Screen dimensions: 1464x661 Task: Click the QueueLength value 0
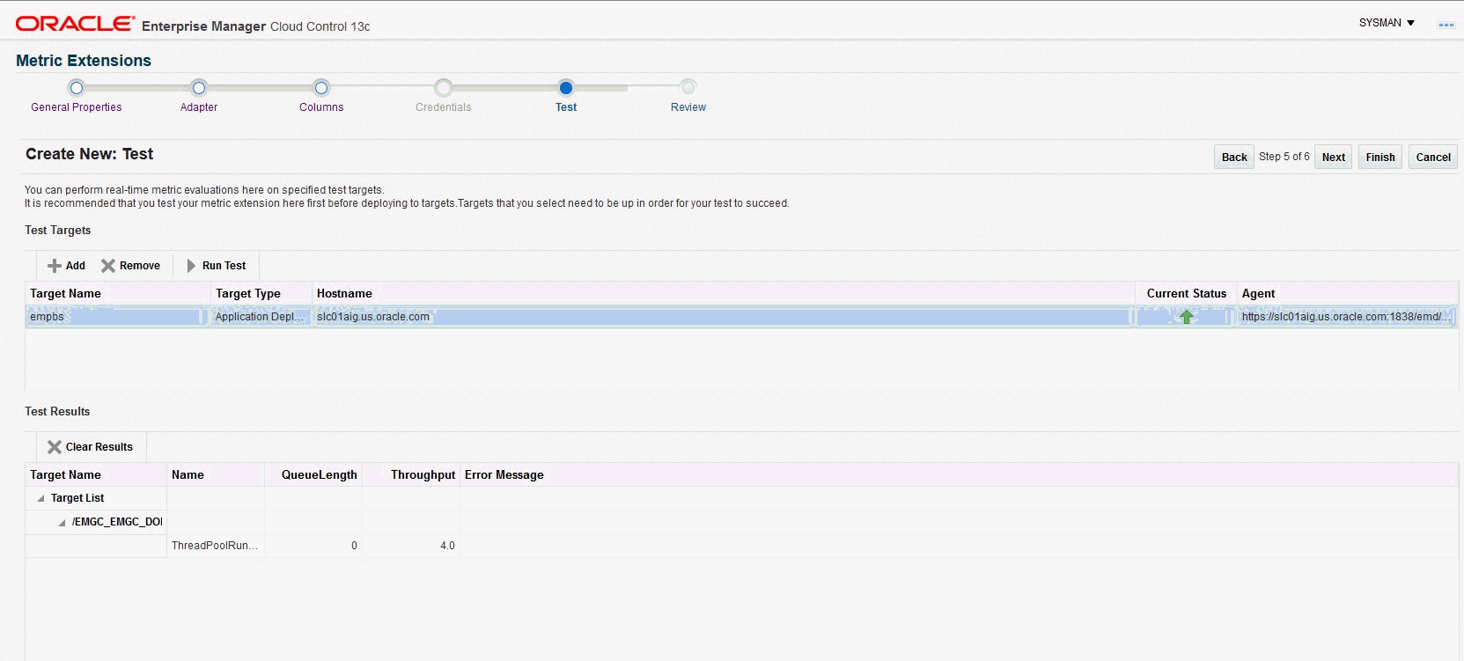pos(355,546)
